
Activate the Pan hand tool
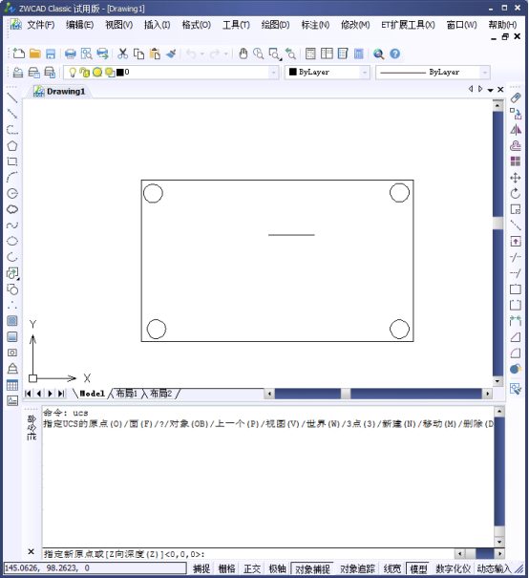(x=243, y=54)
